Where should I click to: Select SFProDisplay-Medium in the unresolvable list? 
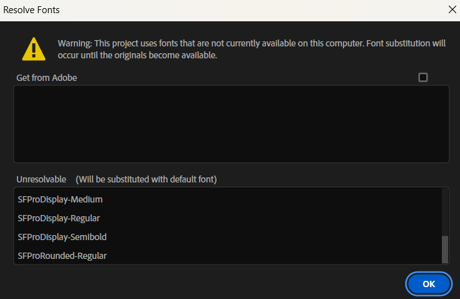pos(60,199)
